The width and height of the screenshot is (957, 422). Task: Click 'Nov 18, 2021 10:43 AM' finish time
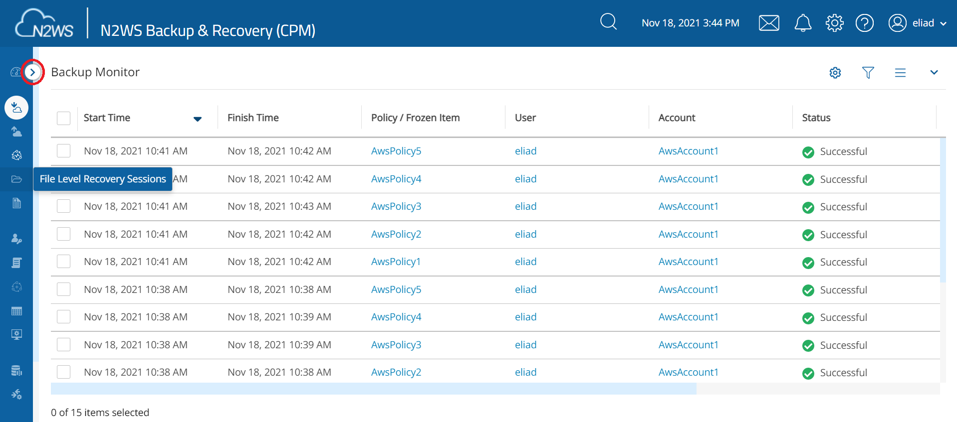(x=279, y=206)
